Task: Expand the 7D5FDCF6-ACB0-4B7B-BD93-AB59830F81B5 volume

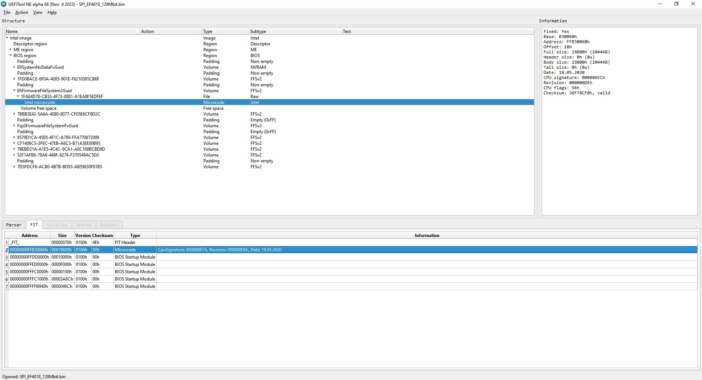Action: point(14,167)
